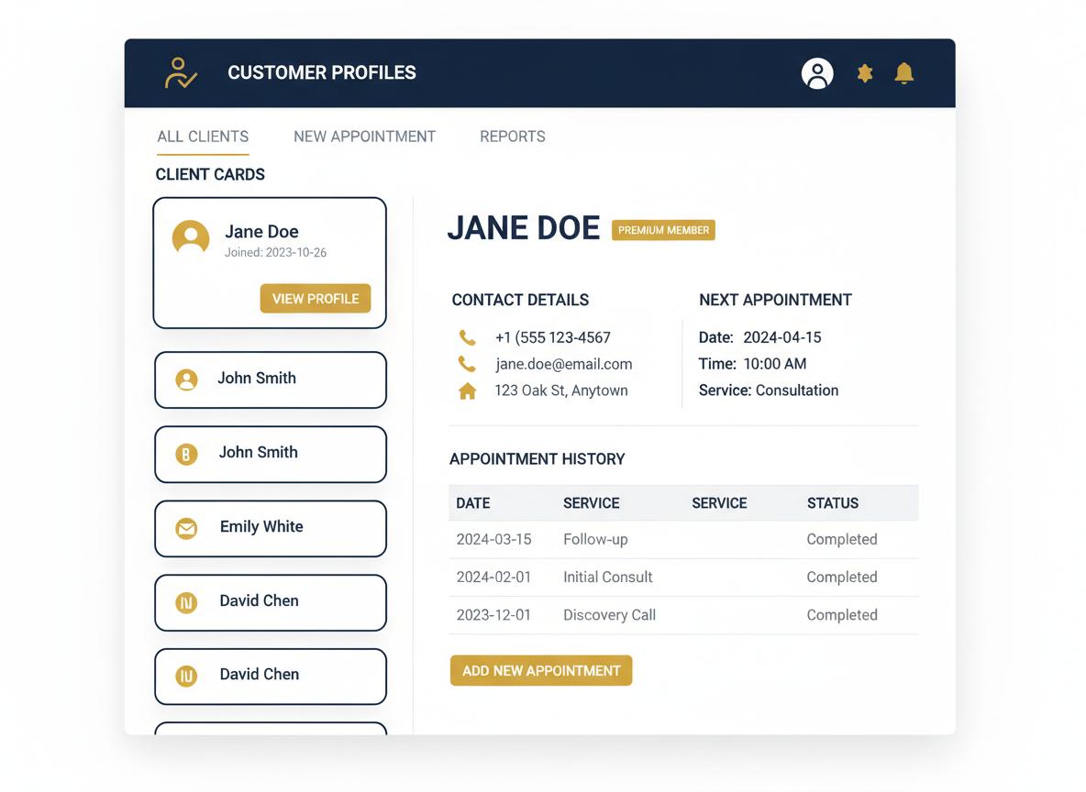Click Jane Doe's avatar on her client card

pyautogui.click(x=191, y=238)
